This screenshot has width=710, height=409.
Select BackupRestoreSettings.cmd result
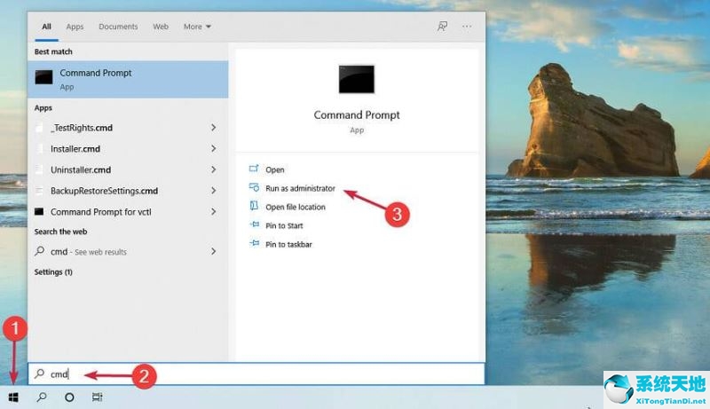point(128,191)
